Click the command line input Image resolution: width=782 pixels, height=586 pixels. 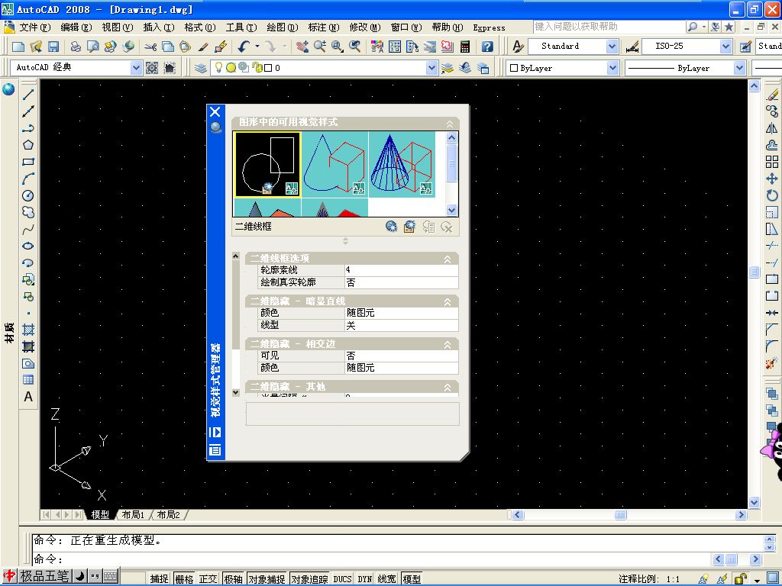click(x=372, y=559)
